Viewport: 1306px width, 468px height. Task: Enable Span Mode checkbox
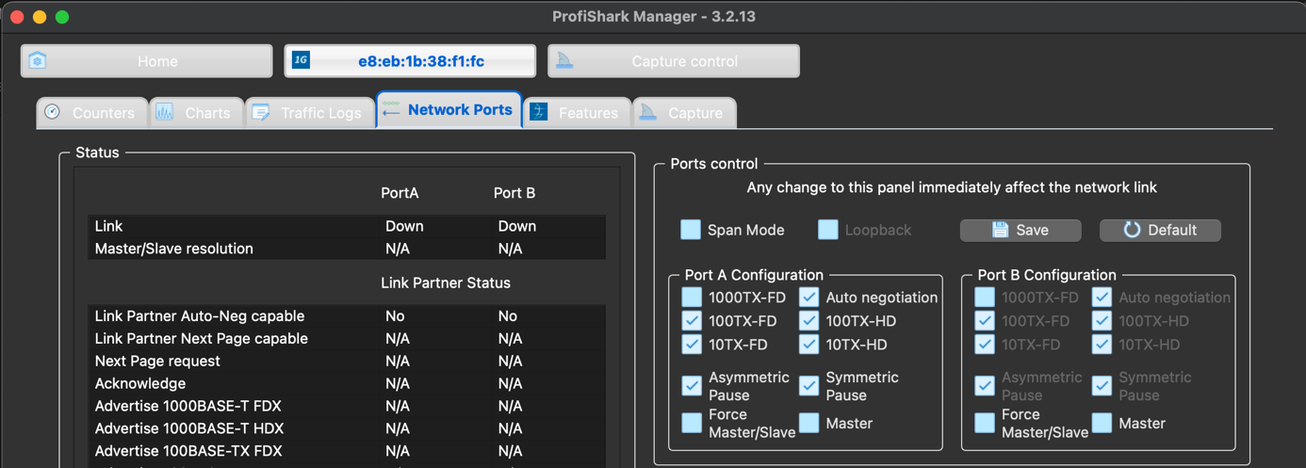pos(691,230)
